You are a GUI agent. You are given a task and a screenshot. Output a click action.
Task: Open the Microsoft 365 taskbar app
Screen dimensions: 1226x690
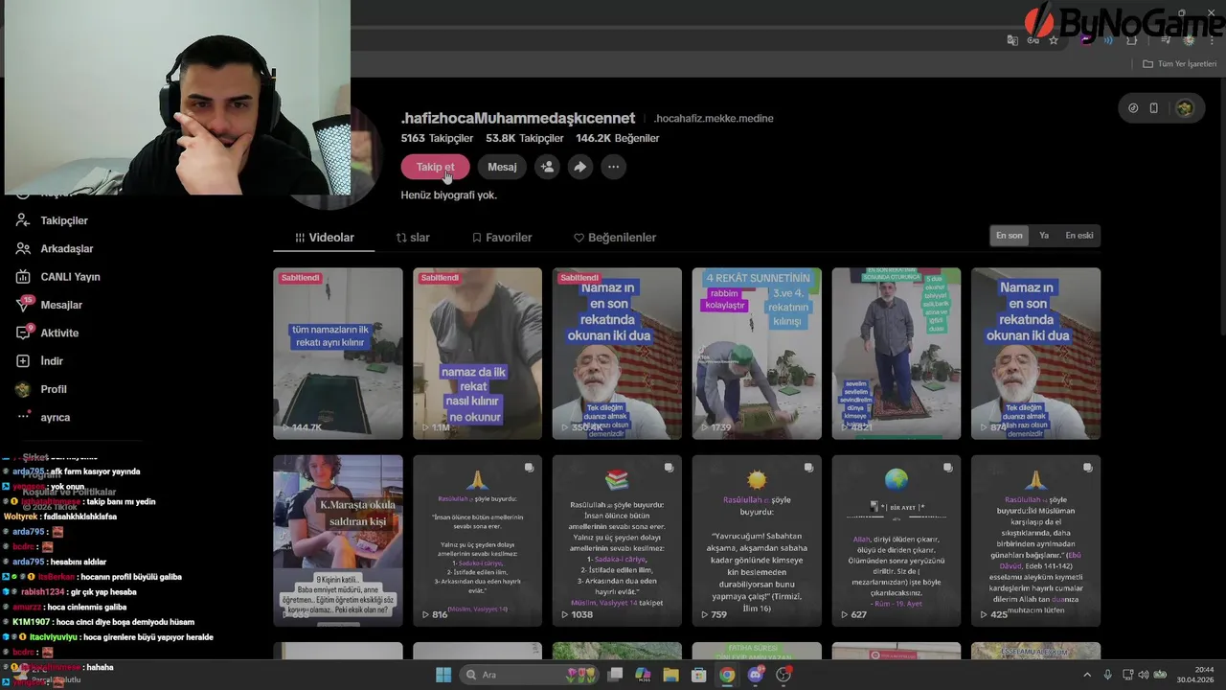tap(643, 675)
